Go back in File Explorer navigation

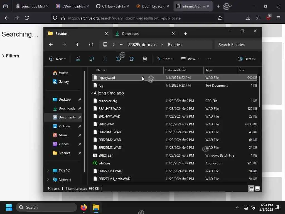click(51, 45)
